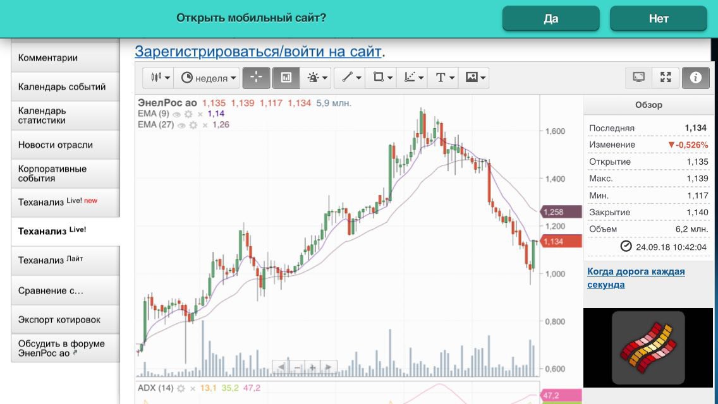Click the monitor display icon
Image resolution: width=718 pixels, height=404 pixels.
639,77
